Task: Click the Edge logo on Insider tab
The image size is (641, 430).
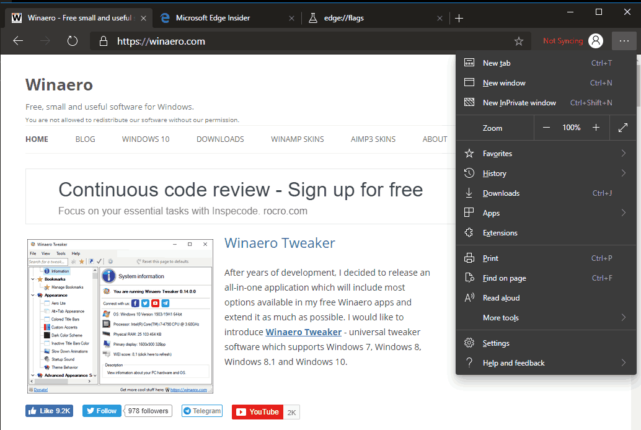Action: click(165, 17)
